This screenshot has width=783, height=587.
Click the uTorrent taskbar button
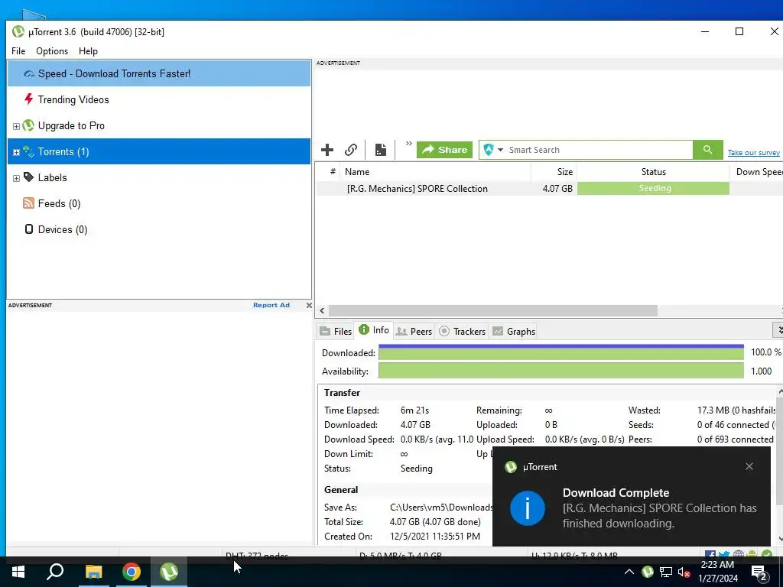click(169, 572)
